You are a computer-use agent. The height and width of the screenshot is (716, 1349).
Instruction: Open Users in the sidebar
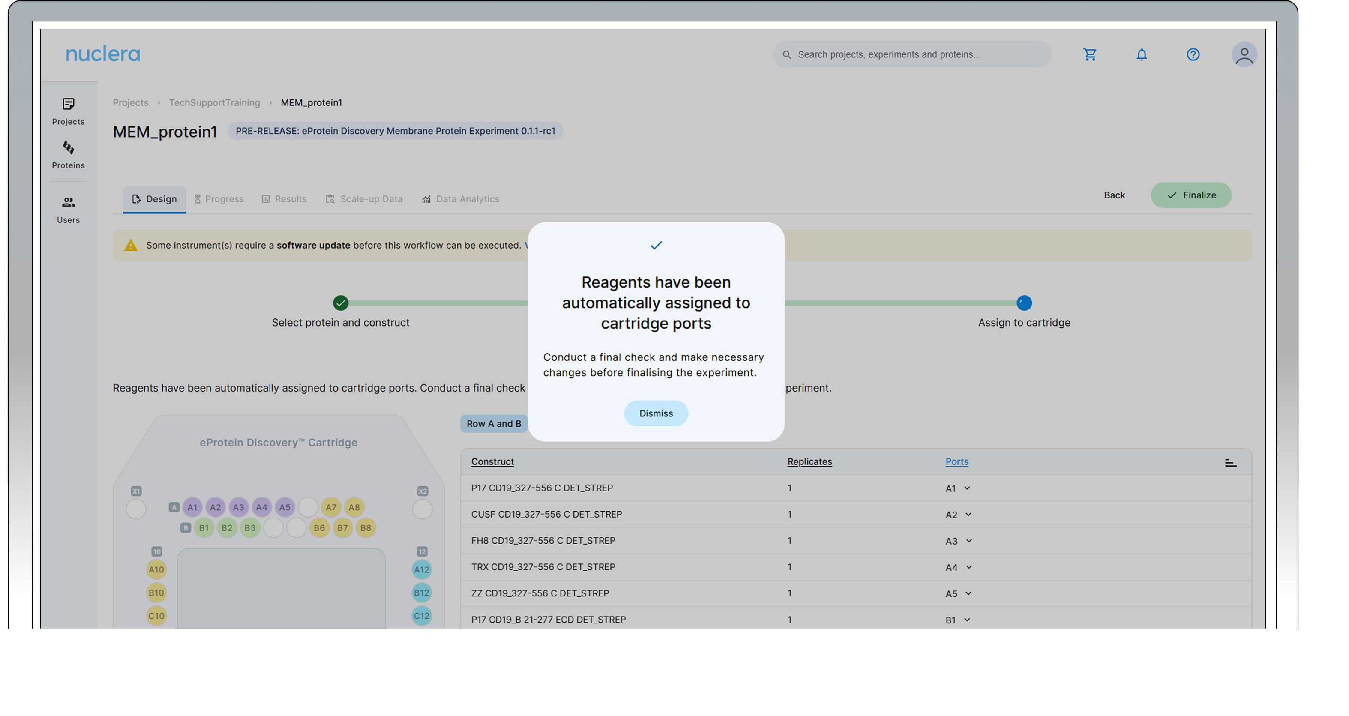[x=68, y=210]
